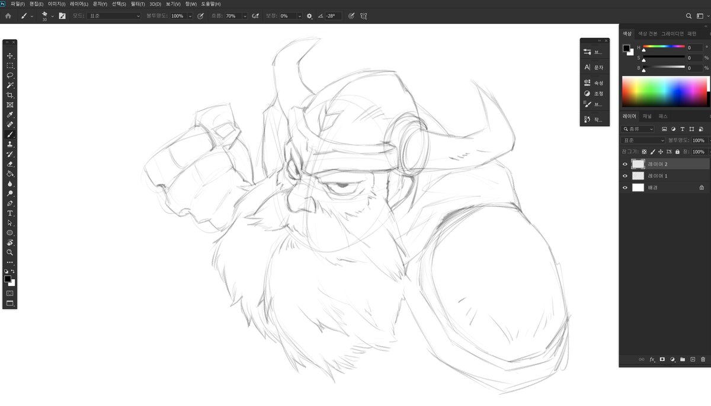Select the Eyedropper tool
This screenshot has width=711, height=406.
pyautogui.click(x=10, y=115)
